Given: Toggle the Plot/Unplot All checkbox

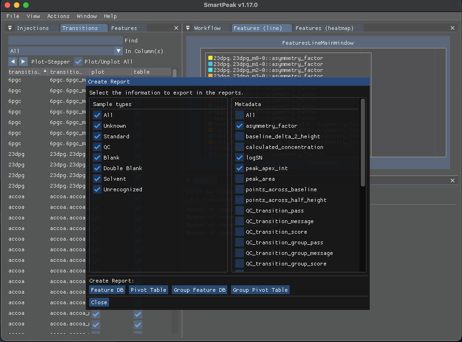Looking at the screenshot, I should pyautogui.click(x=78, y=61).
